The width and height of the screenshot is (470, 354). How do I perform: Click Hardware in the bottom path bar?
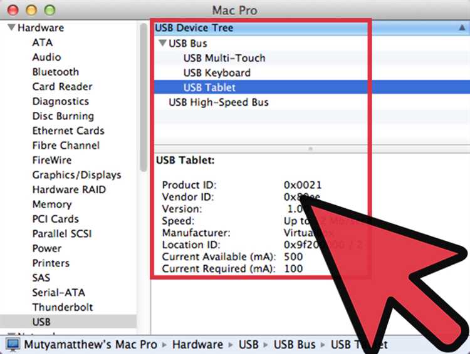[x=197, y=344]
